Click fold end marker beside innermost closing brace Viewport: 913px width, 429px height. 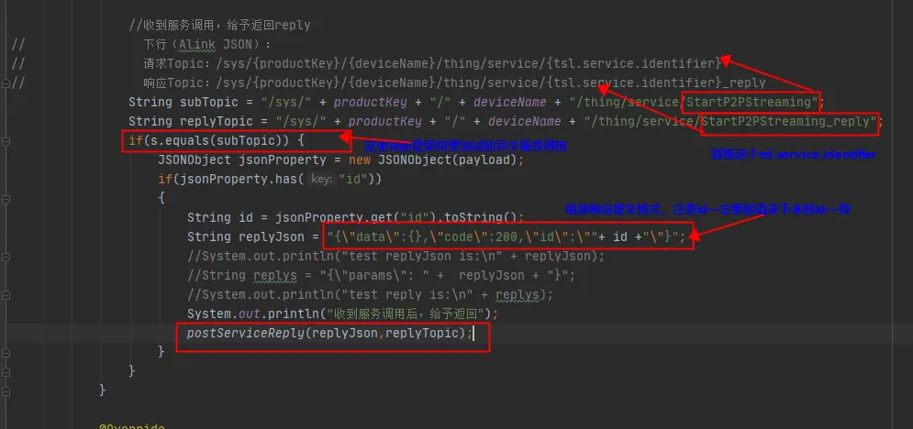[6, 352]
